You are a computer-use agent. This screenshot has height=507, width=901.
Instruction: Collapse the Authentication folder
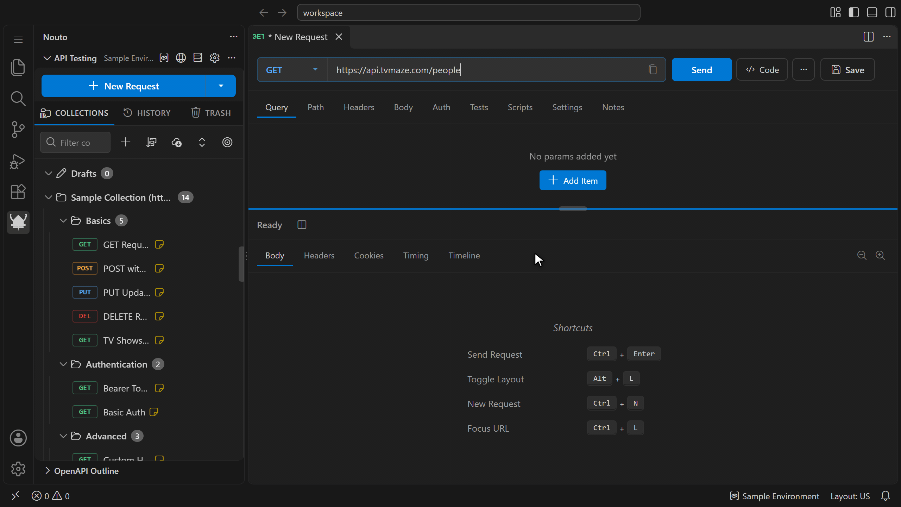tap(63, 364)
